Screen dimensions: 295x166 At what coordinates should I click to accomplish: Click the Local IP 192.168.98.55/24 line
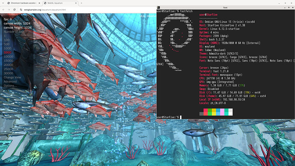click(222, 100)
